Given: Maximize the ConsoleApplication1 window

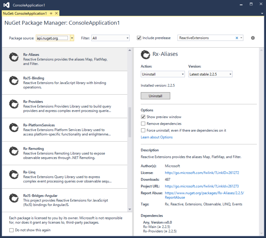Looking at the screenshot, I should click(x=251, y=4).
